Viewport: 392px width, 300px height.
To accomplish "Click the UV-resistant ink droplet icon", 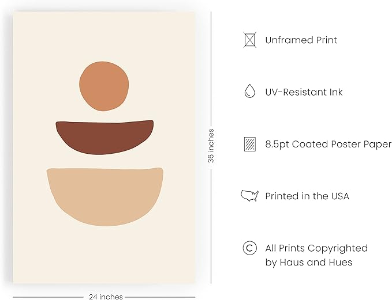I will click(250, 91).
